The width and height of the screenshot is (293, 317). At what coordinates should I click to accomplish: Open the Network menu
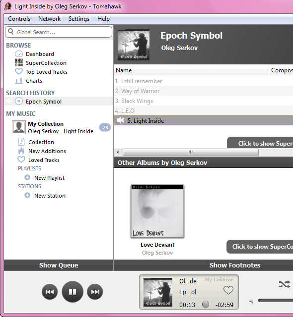click(x=50, y=19)
